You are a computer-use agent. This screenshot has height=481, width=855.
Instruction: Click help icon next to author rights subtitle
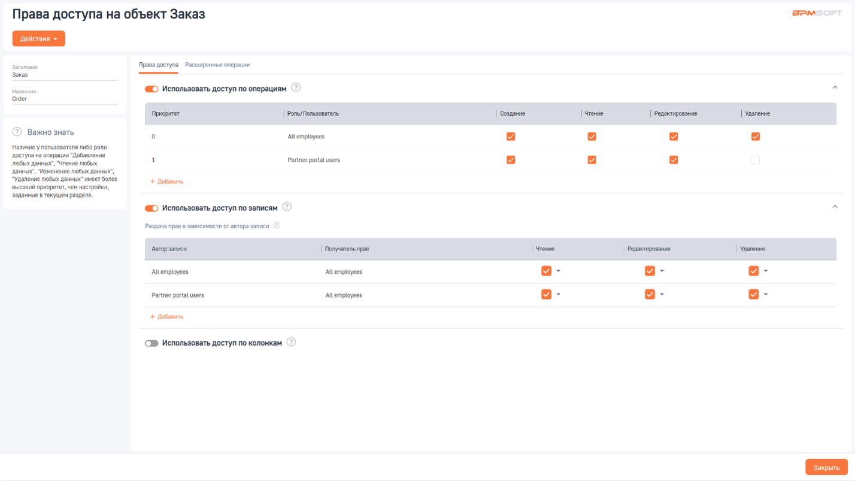(276, 225)
